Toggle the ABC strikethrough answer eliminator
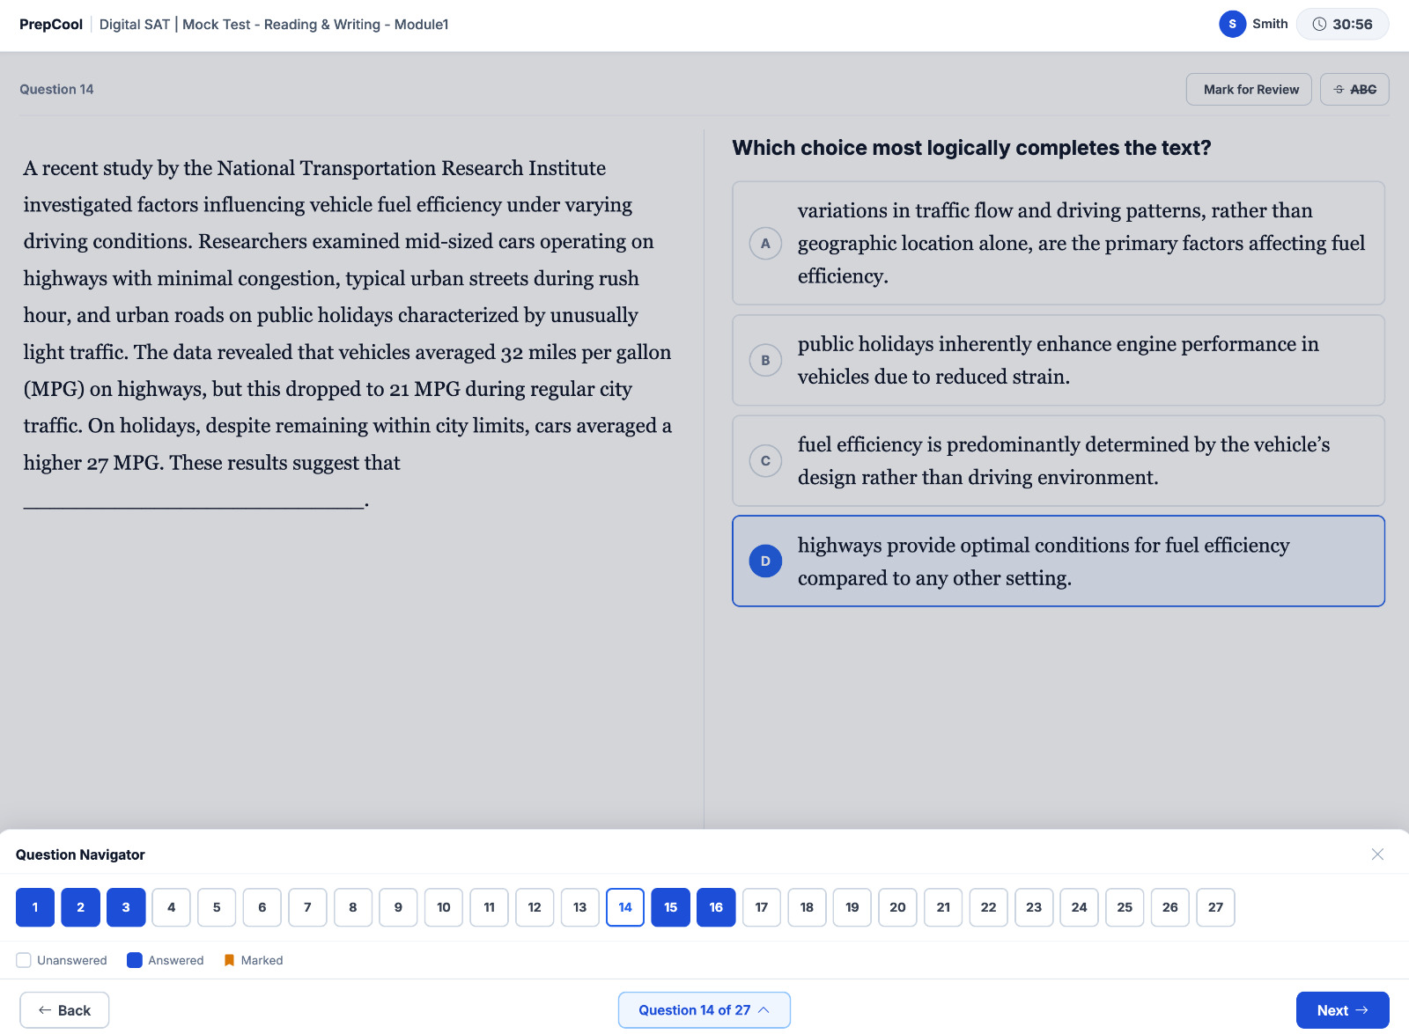 (1354, 90)
